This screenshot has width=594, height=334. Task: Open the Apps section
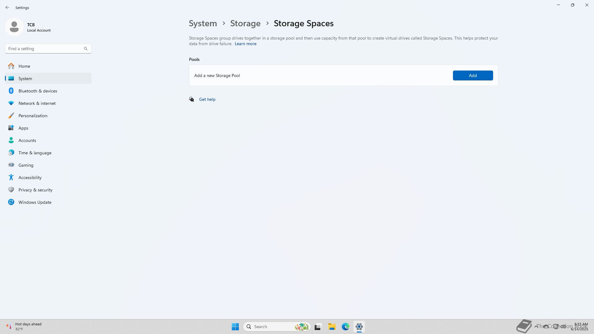pyautogui.click(x=23, y=128)
